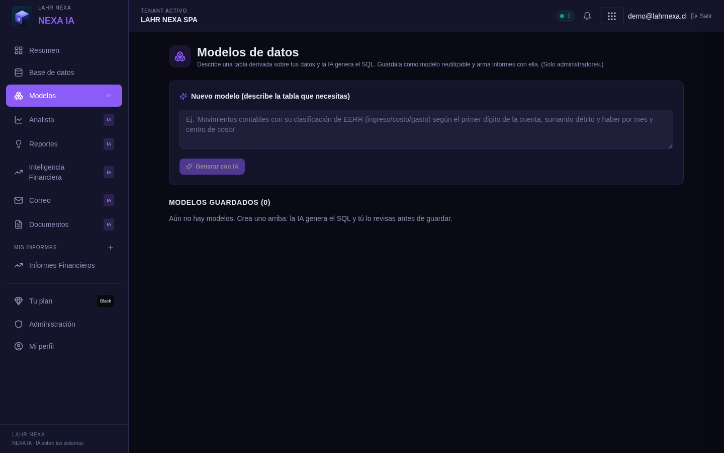The height and width of the screenshot is (453, 724).
Task: Click the Modelos cubes icon in sidebar
Action: [19, 96]
